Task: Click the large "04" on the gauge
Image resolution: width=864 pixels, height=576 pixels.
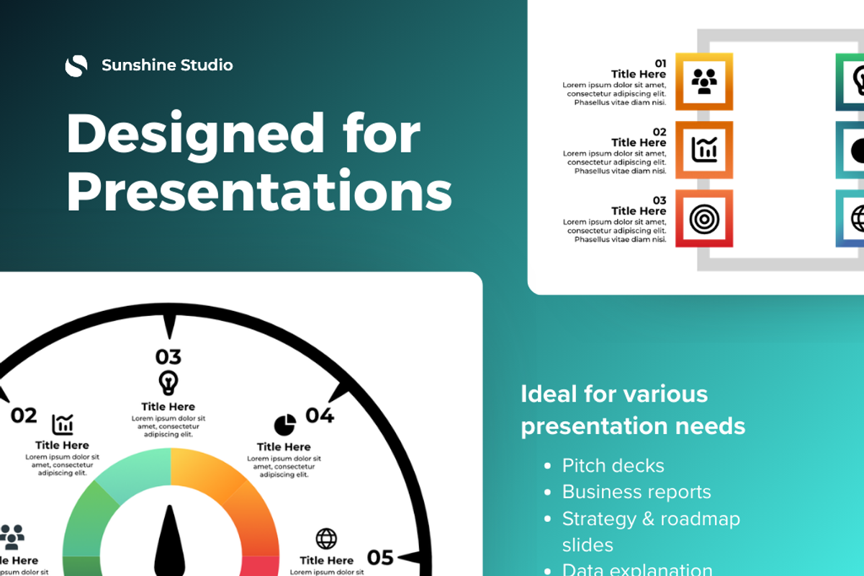Action: click(320, 415)
